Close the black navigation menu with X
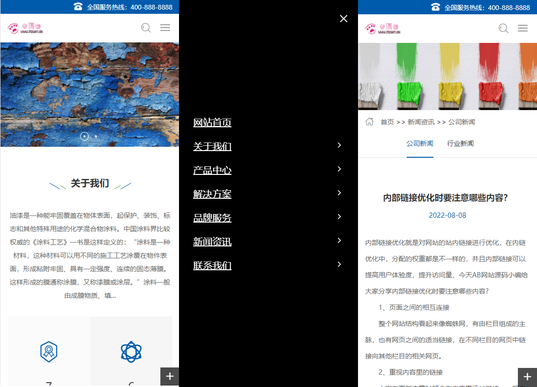This screenshot has width=537, height=387. tap(344, 19)
